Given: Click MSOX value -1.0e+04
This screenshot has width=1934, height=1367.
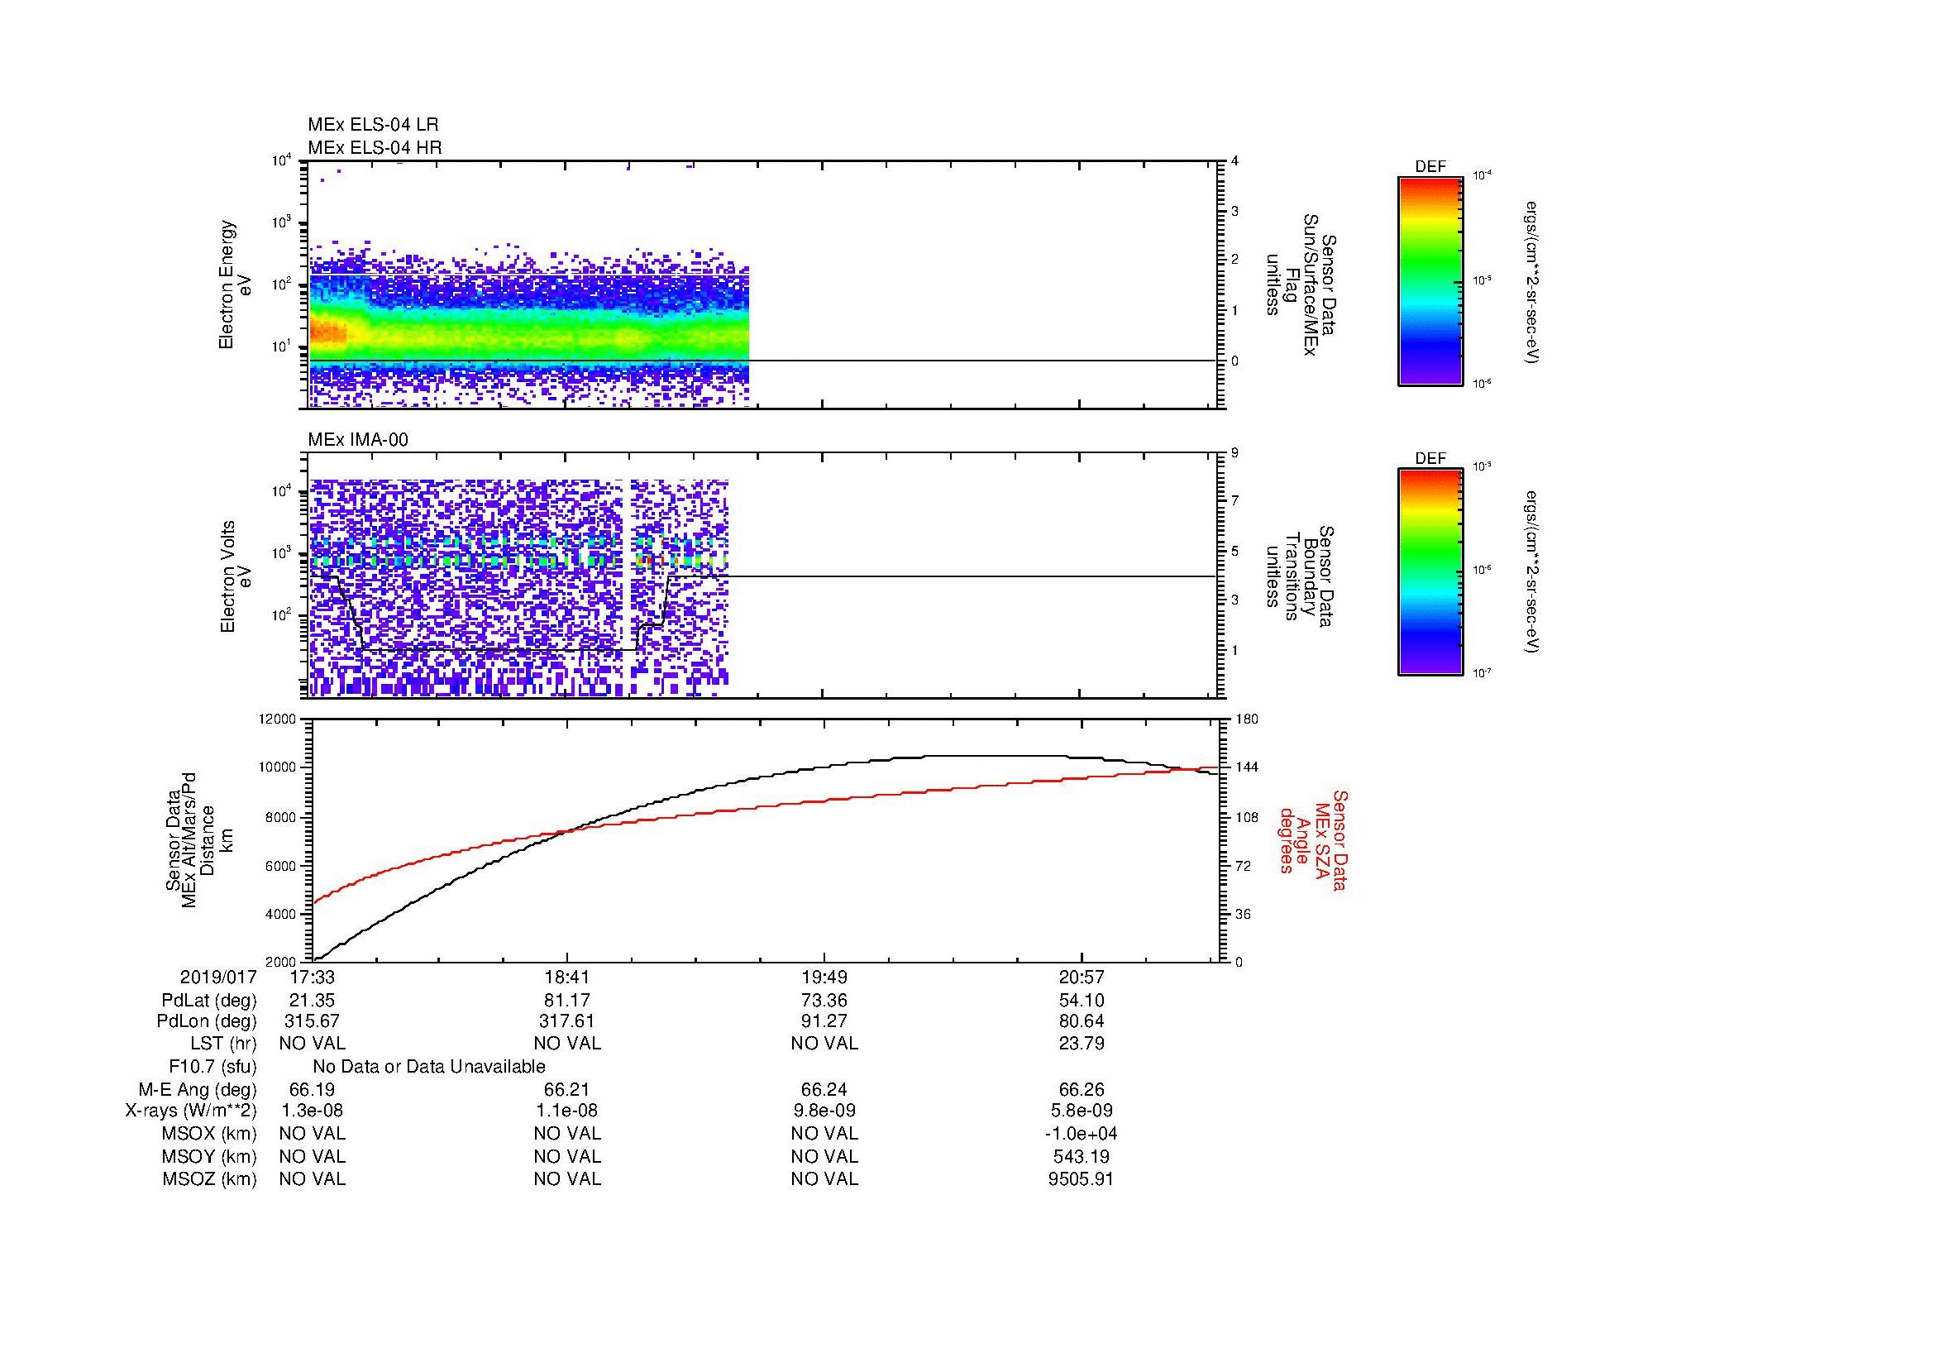Looking at the screenshot, I should (1082, 1134).
